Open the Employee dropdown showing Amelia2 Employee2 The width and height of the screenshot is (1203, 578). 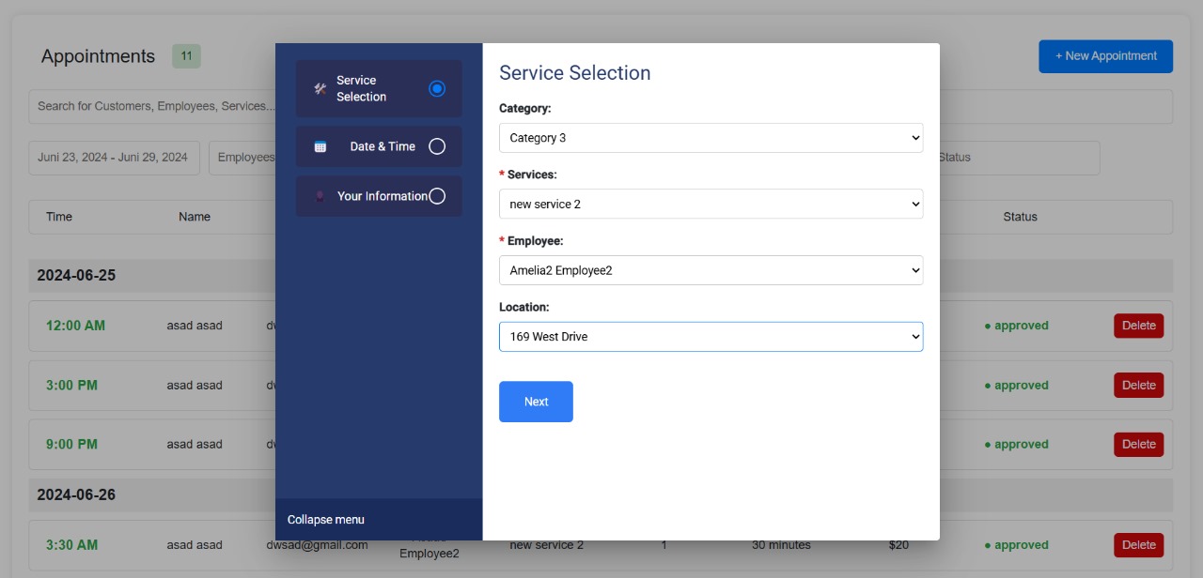click(x=711, y=269)
